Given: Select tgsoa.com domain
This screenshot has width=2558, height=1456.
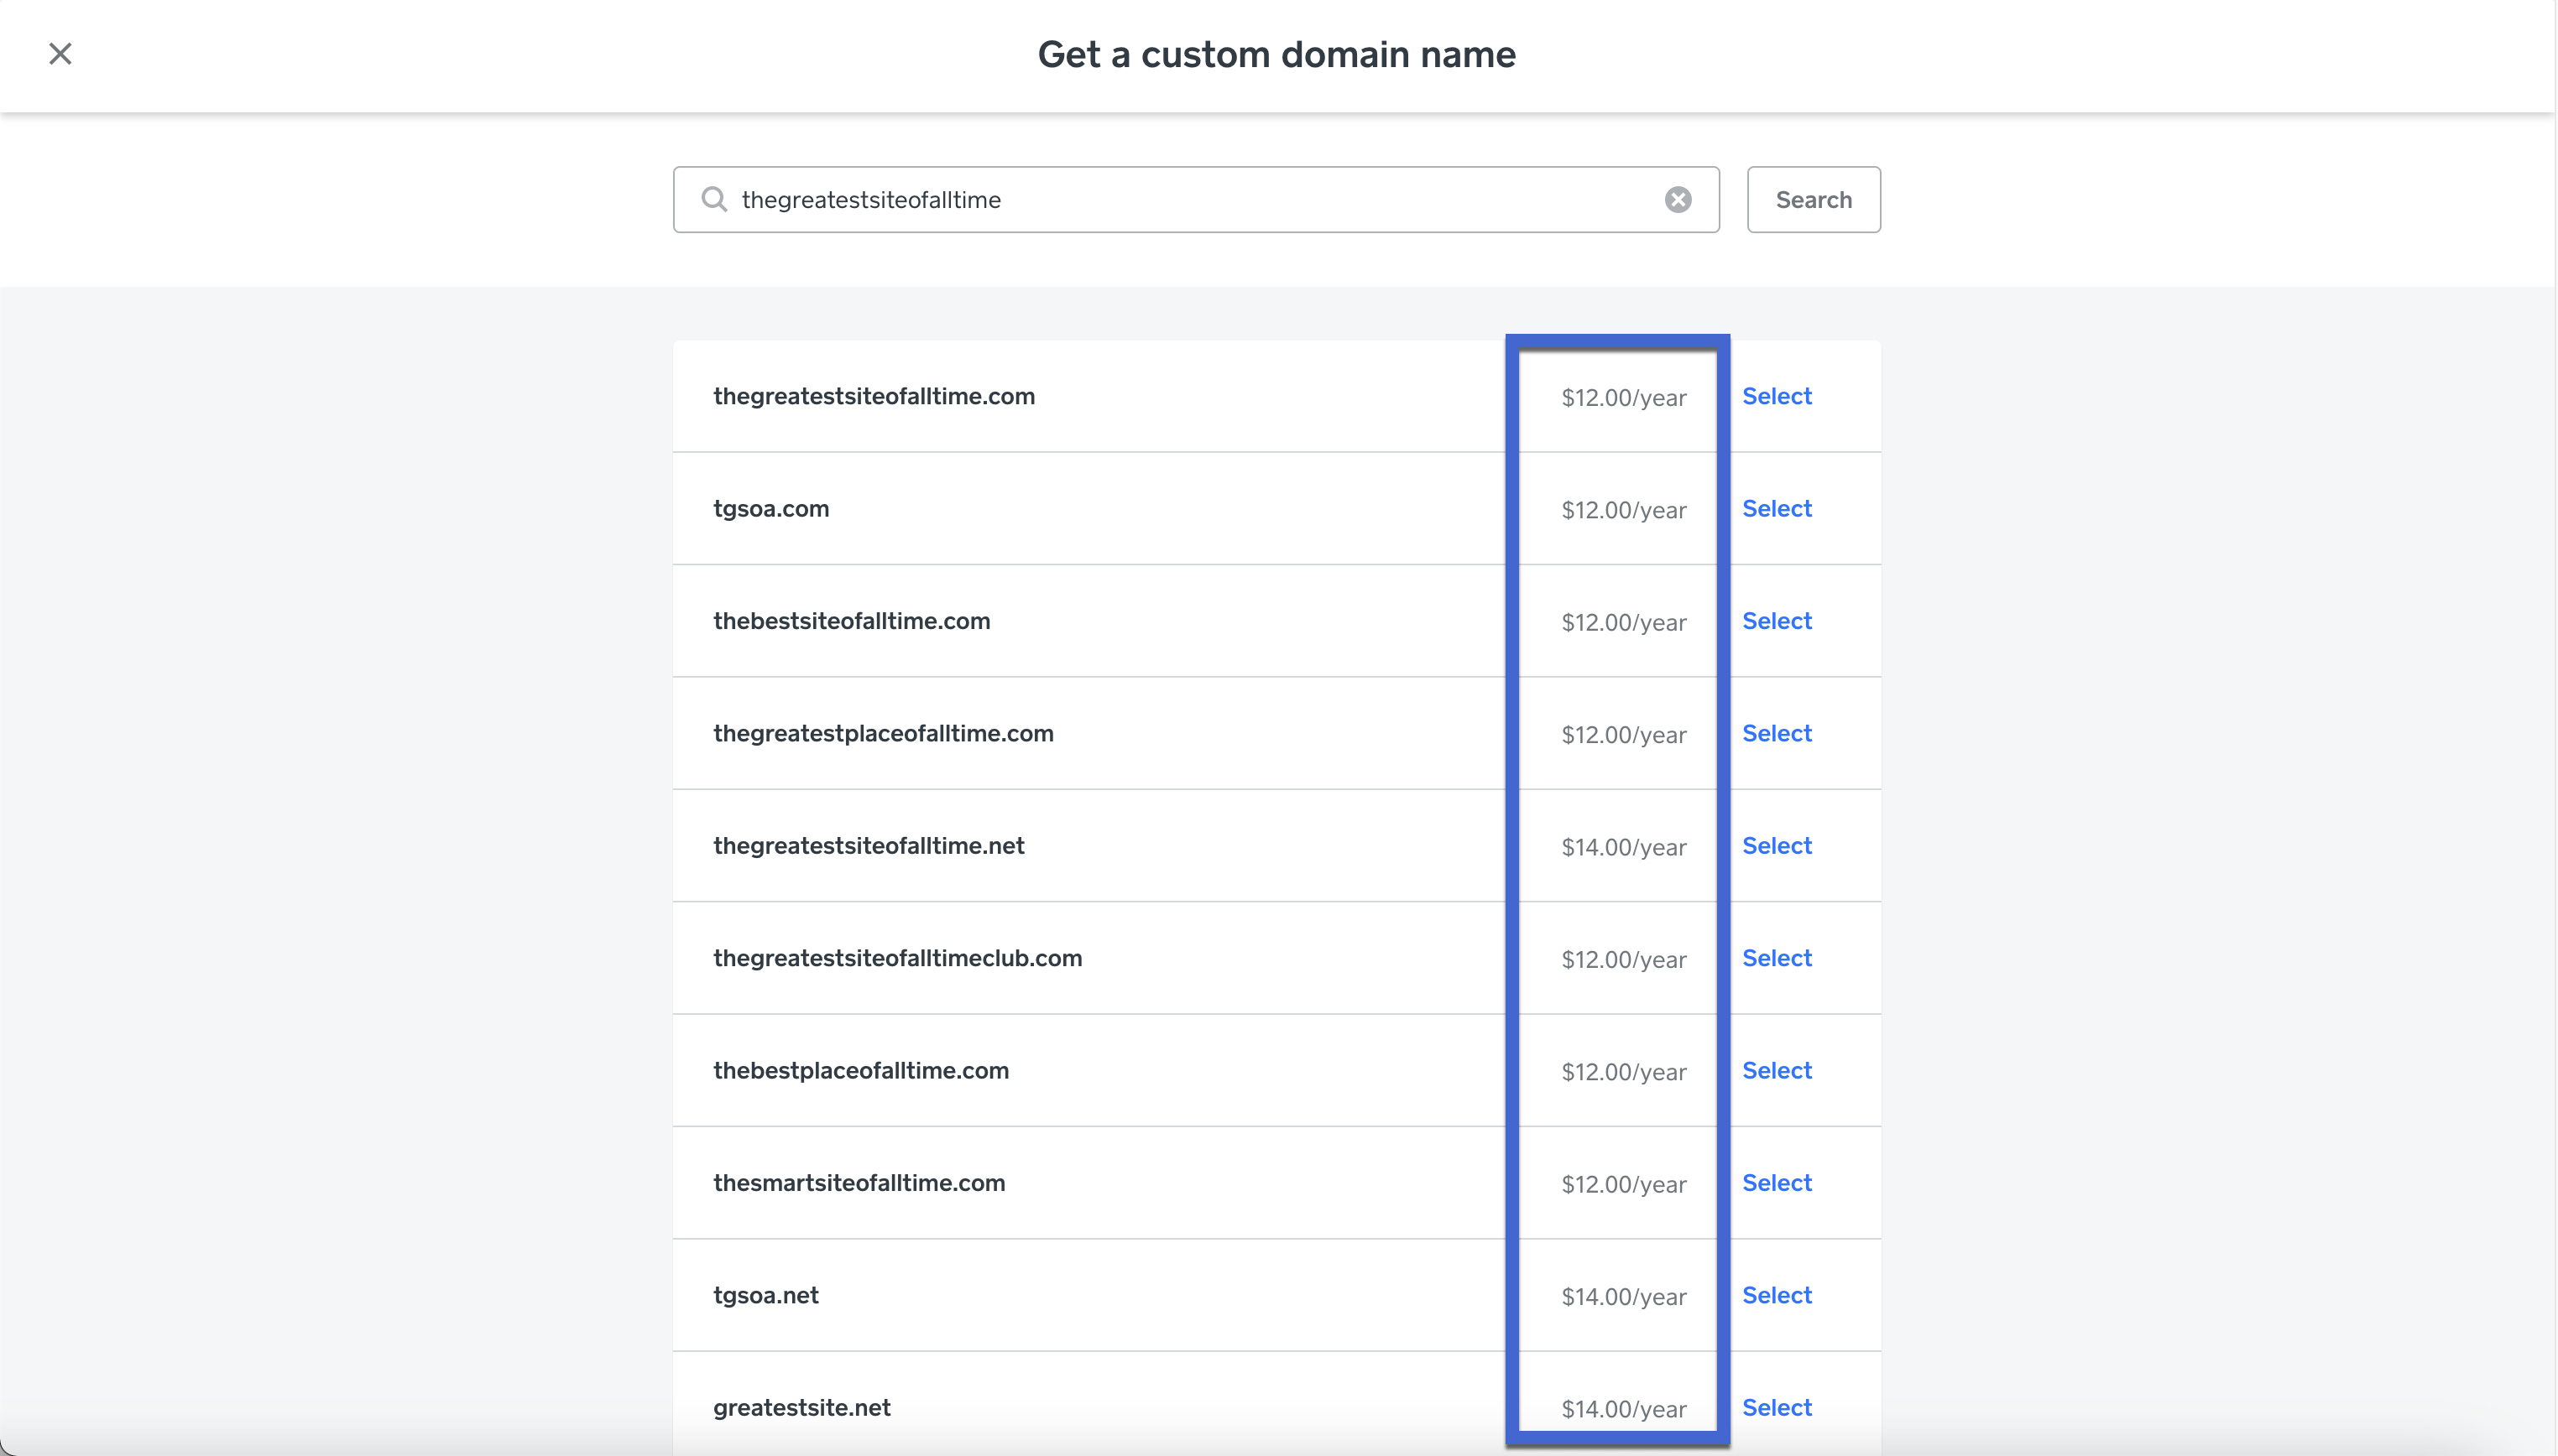Looking at the screenshot, I should pos(1776,508).
